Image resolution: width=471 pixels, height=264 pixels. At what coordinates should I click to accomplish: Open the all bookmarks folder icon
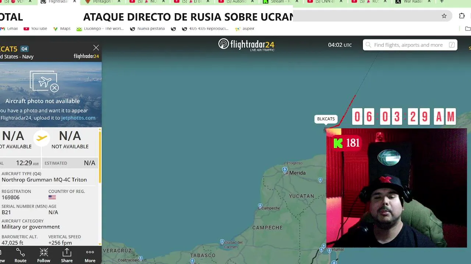coord(468,29)
